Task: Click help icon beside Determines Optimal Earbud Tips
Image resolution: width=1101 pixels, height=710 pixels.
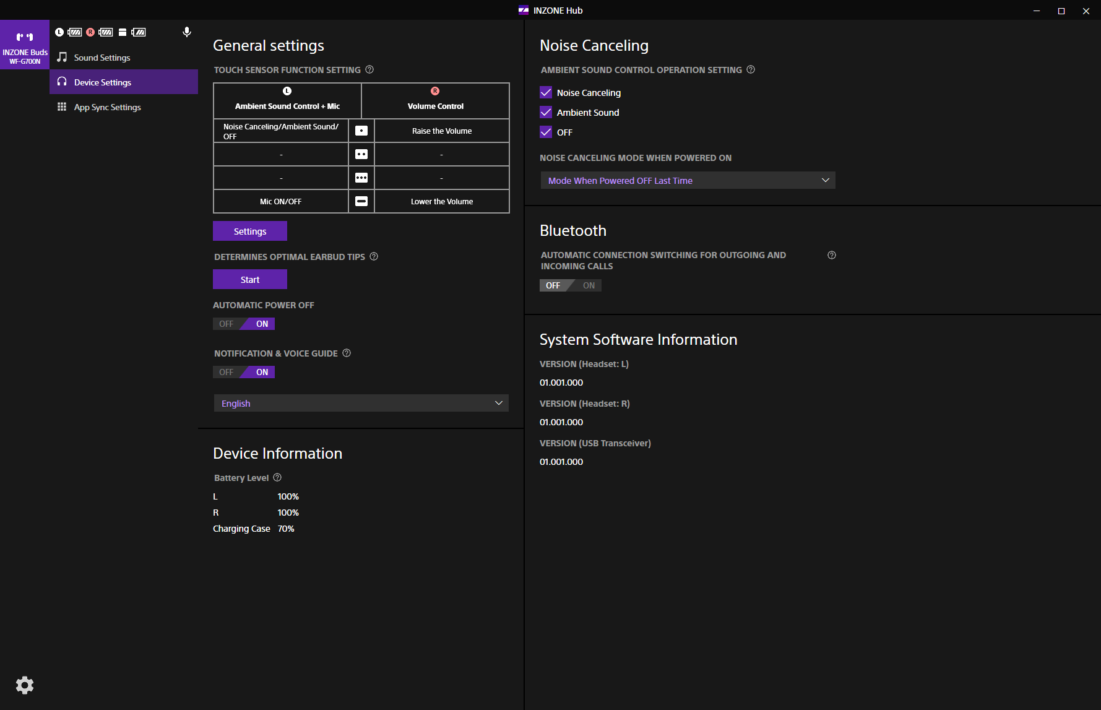Action: [x=374, y=257]
